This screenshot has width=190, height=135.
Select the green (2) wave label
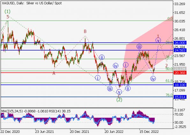119,100
